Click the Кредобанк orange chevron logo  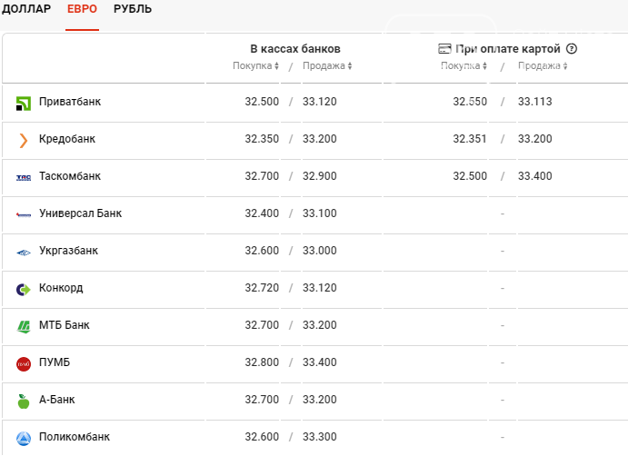click(x=24, y=141)
